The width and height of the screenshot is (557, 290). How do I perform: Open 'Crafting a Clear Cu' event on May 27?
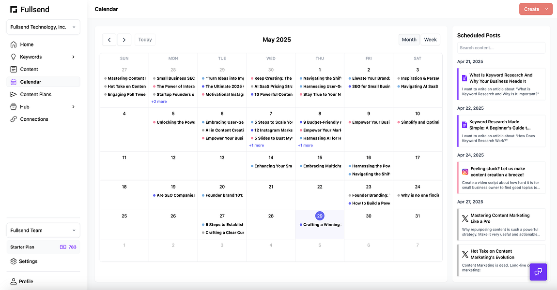pyautogui.click(x=222, y=233)
